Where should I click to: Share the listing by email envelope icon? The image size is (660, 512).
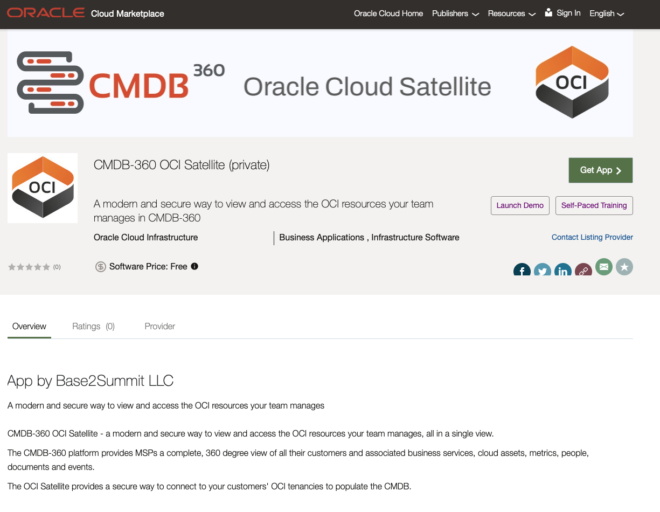click(604, 267)
